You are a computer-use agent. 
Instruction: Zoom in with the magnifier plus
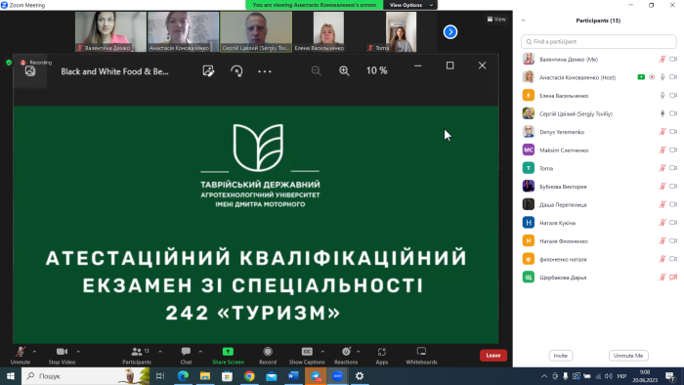click(x=344, y=70)
